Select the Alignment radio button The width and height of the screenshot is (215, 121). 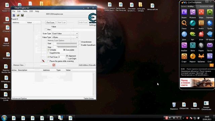pyautogui.click(x=67, y=56)
